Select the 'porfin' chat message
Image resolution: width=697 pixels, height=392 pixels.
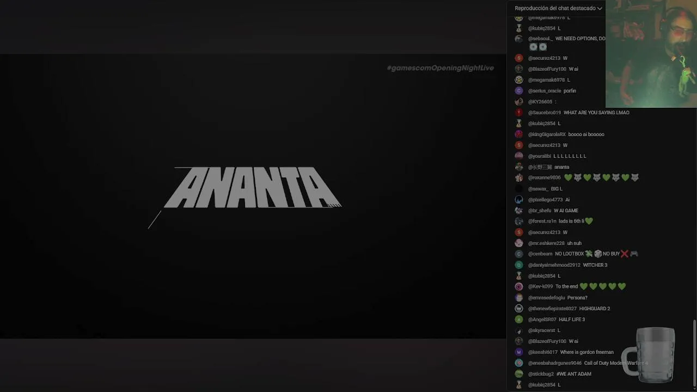tap(570, 91)
